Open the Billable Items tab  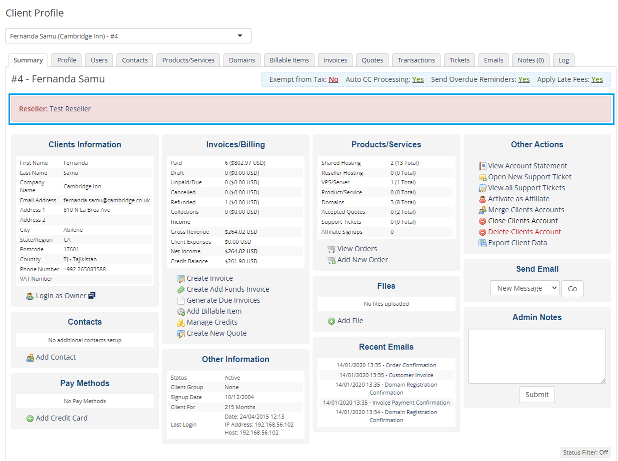[x=289, y=60]
